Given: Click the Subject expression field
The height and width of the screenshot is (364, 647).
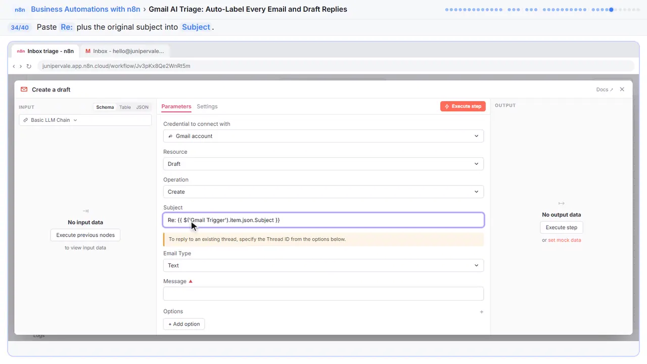Looking at the screenshot, I should point(323,220).
